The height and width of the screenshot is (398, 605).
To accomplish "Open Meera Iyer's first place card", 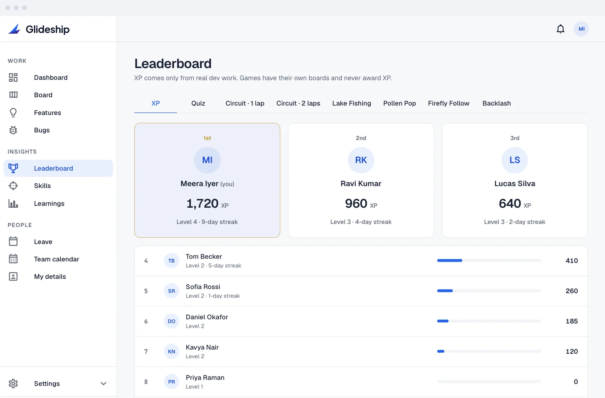I will click(207, 180).
